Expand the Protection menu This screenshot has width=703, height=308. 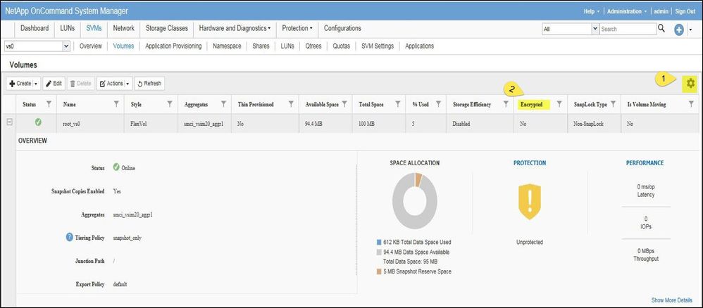click(298, 28)
